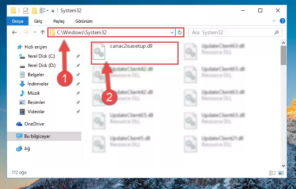Open Yerel Disk (C:) in sidebar
Image resolution: width=296 pixels, height=189 pixels.
coord(37,56)
